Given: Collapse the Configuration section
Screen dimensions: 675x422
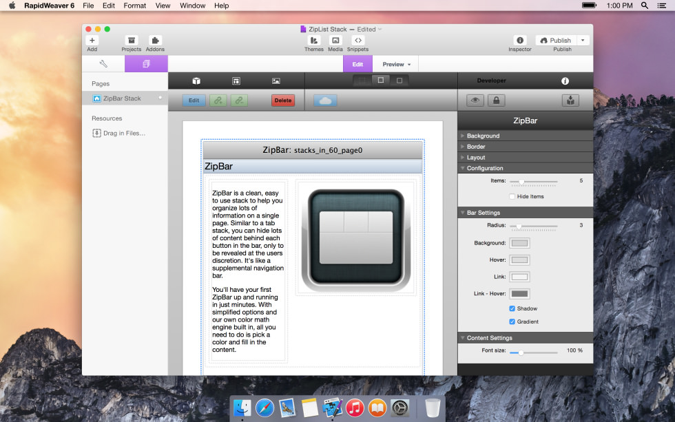Looking at the screenshot, I should pos(525,168).
